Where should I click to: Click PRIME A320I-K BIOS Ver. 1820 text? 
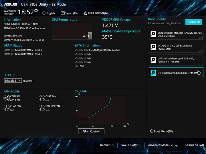point(21,24)
